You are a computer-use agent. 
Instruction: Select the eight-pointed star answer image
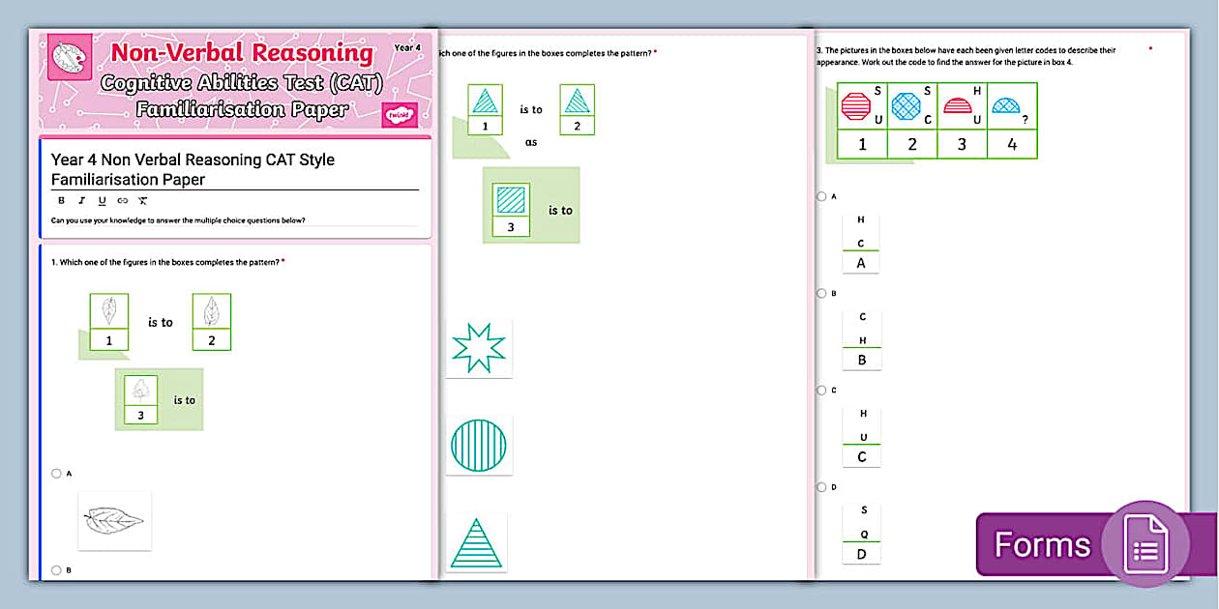coord(479,349)
